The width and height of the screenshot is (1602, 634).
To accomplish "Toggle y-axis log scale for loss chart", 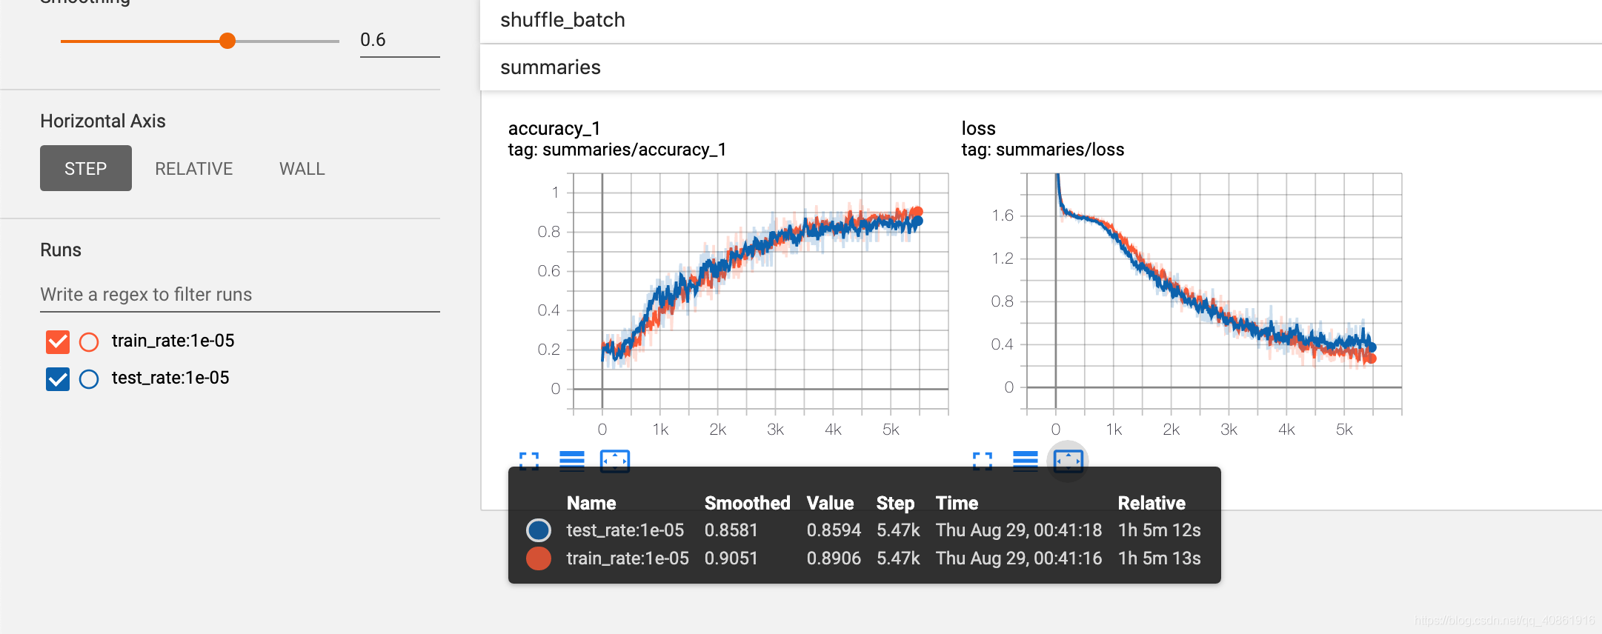I will click(1026, 461).
